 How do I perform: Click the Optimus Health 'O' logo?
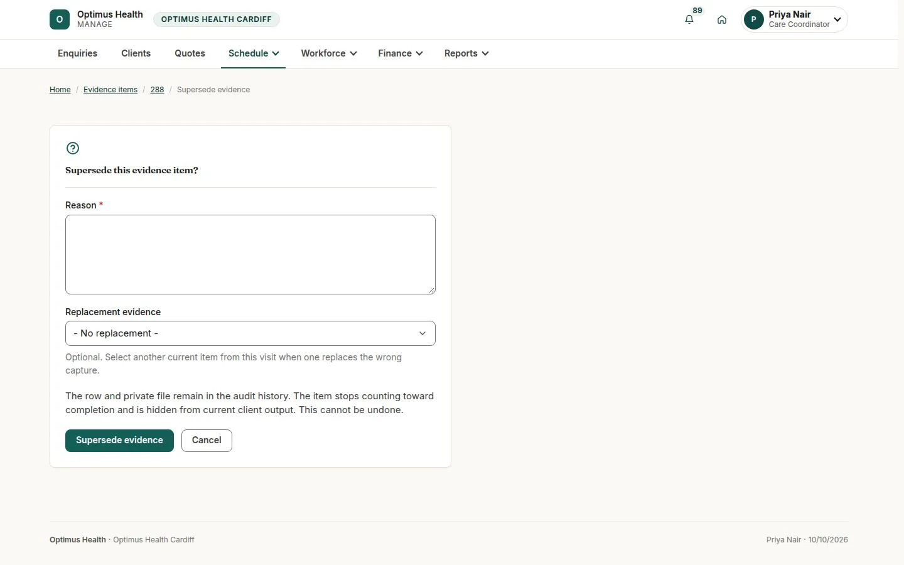(60, 19)
